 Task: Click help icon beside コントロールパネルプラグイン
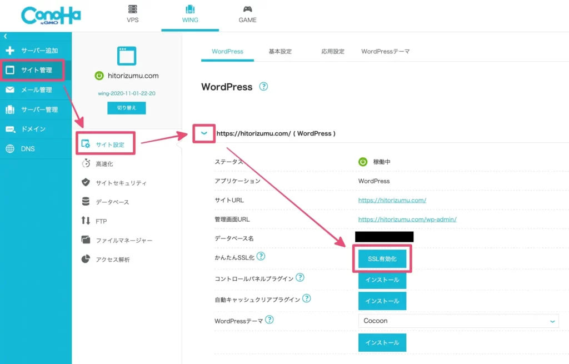[300, 278]
